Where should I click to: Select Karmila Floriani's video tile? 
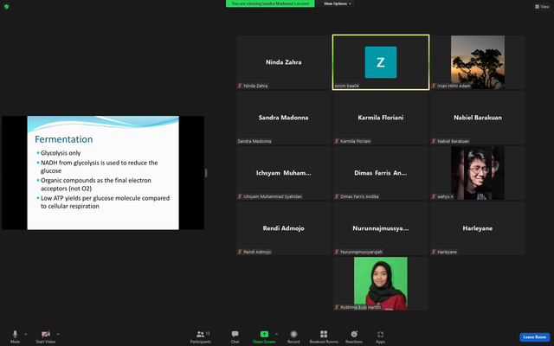[x=381, y=118]
